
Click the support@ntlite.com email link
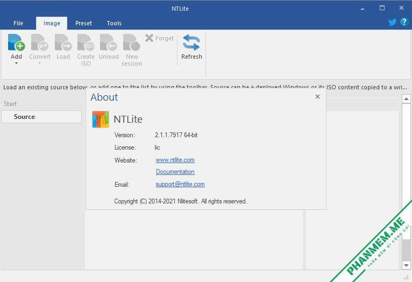(x=180, y=184)
